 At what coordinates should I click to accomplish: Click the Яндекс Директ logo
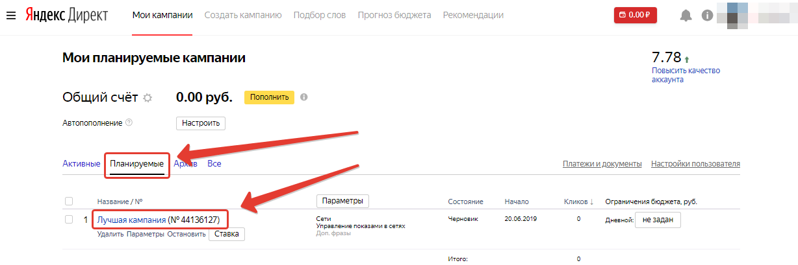point(66,15)
